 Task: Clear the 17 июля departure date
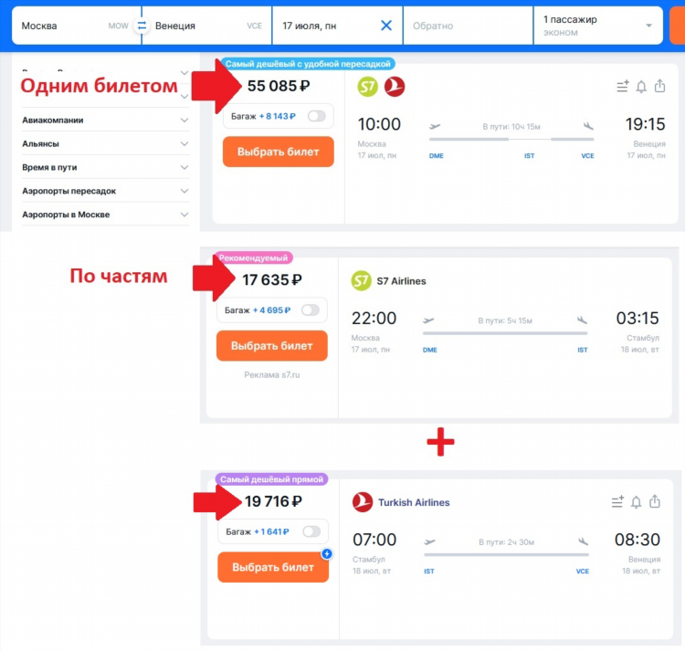pyautogui.click(x=386, y=26)
